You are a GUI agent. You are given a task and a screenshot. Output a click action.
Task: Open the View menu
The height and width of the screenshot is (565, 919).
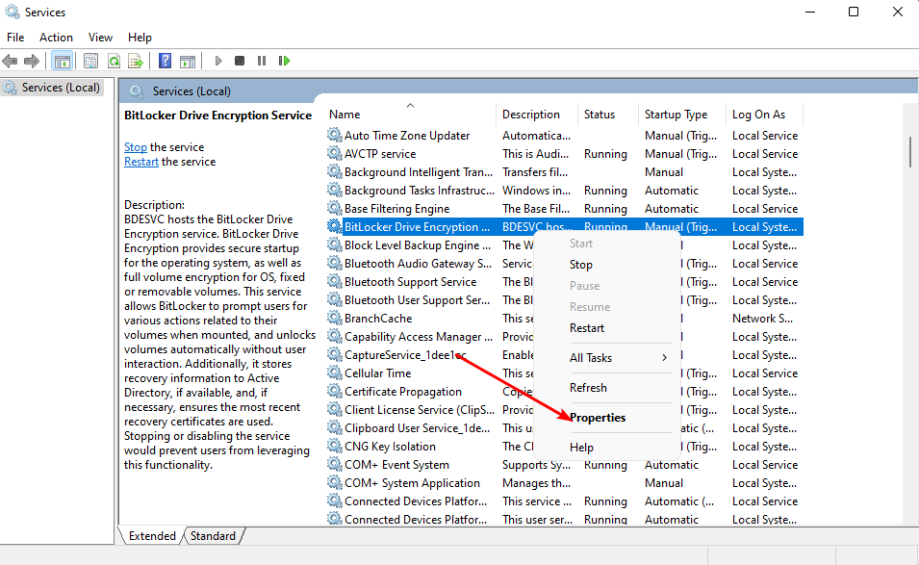(100, 38)
